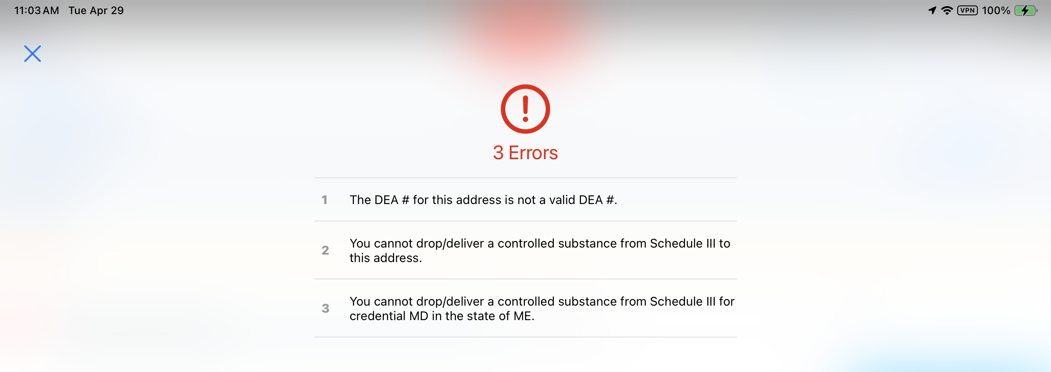
Task: Click the location services arrow icon
Action: point(932,11)
